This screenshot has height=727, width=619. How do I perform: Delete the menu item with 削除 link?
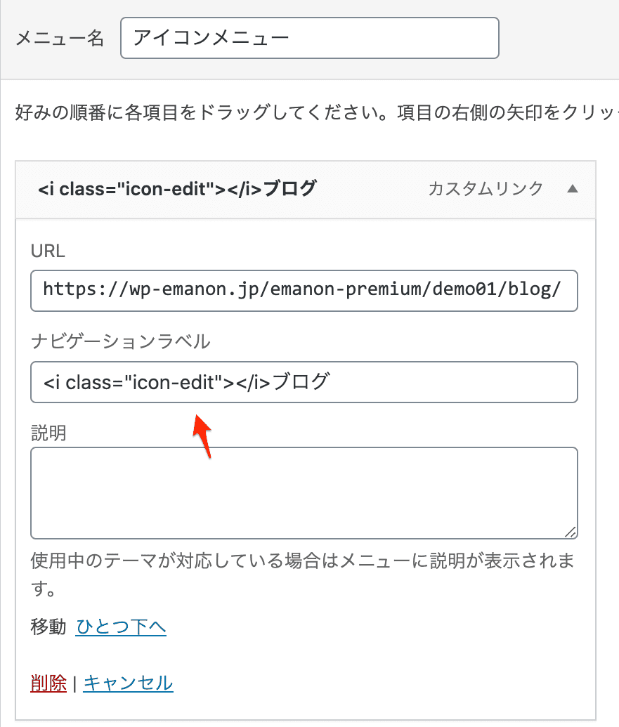pos(48,683)
